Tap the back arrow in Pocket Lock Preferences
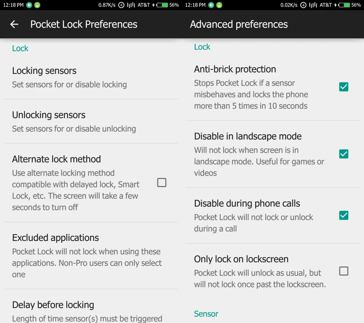 click(14, 24)
